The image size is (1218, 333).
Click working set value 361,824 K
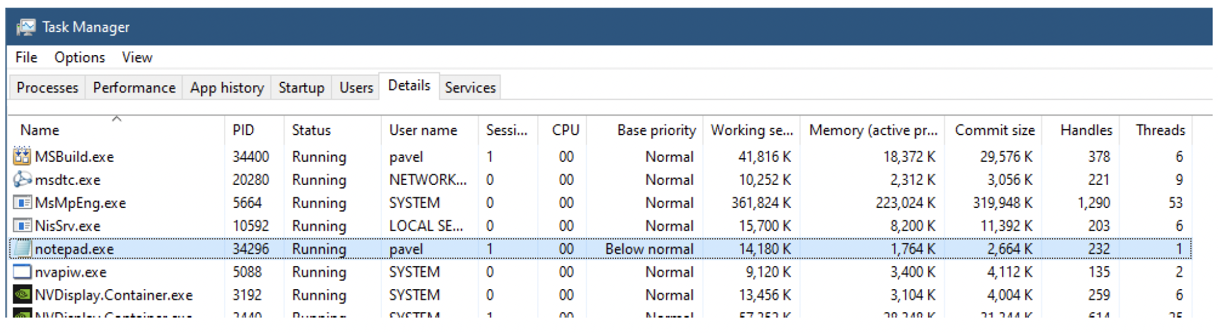click(761, 203)
